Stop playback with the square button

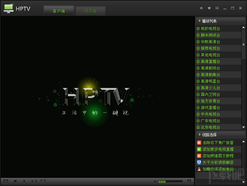pyautogui.click(x=15, y=182)
